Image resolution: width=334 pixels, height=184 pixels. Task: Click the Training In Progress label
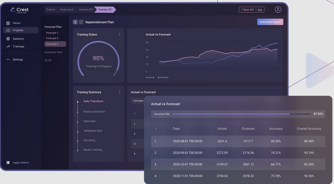[99, 67]
